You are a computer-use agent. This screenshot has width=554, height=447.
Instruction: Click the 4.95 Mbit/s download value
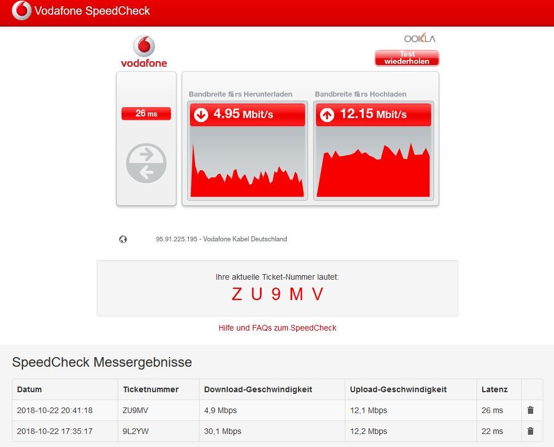point(244,114)
